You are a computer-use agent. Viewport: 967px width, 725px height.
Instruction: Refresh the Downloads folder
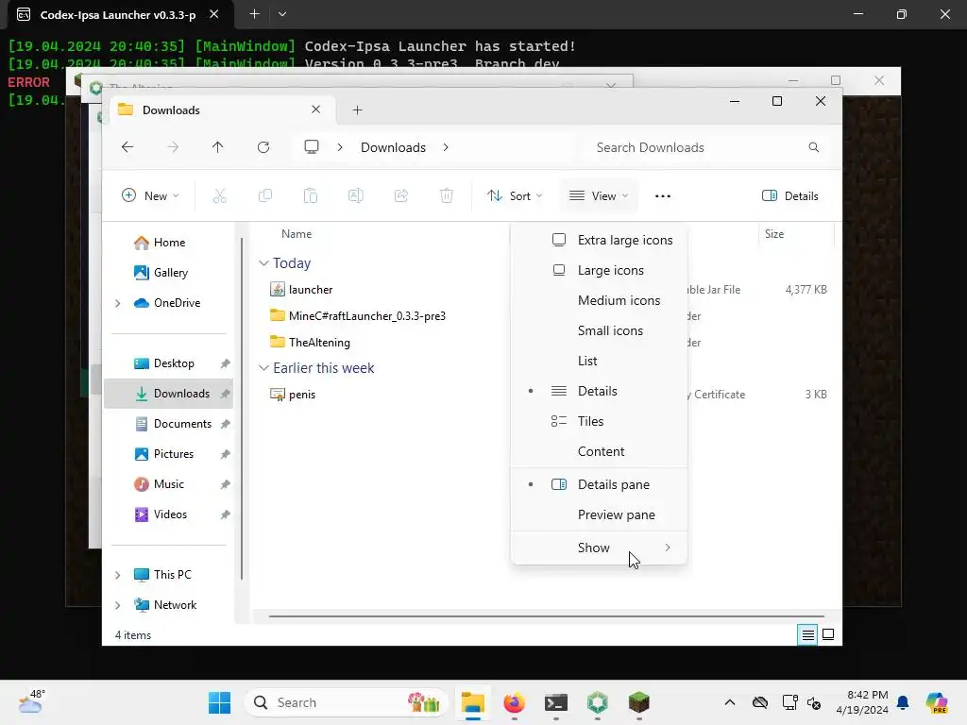[263, 147]
